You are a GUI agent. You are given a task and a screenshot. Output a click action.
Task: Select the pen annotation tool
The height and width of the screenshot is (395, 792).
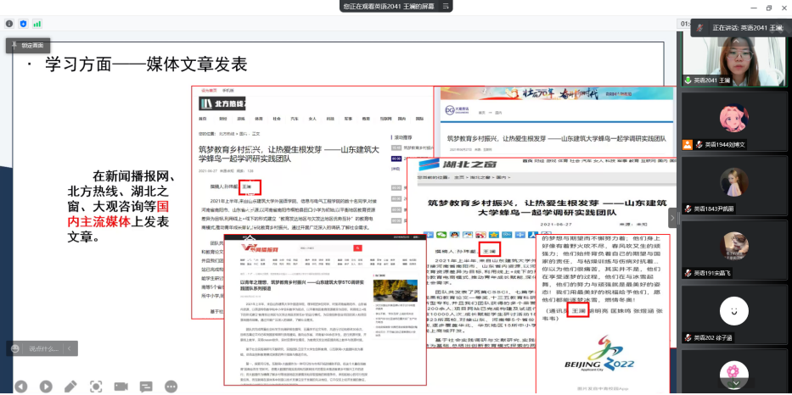(70, 387)
